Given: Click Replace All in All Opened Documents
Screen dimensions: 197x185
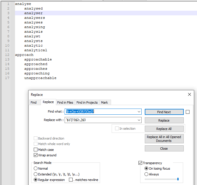Looking at the screenshot, I should point(164,139).
